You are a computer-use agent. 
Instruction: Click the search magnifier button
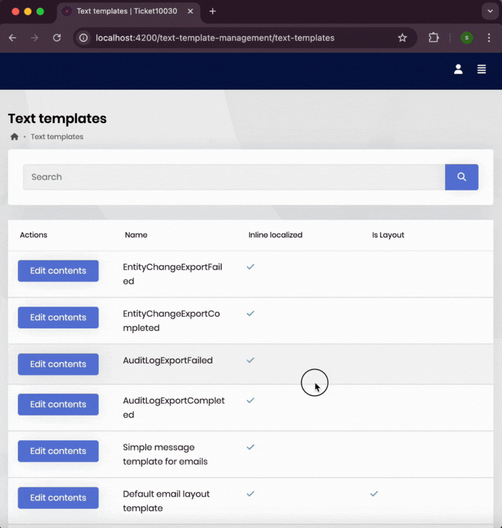click(x=461, y=177)
